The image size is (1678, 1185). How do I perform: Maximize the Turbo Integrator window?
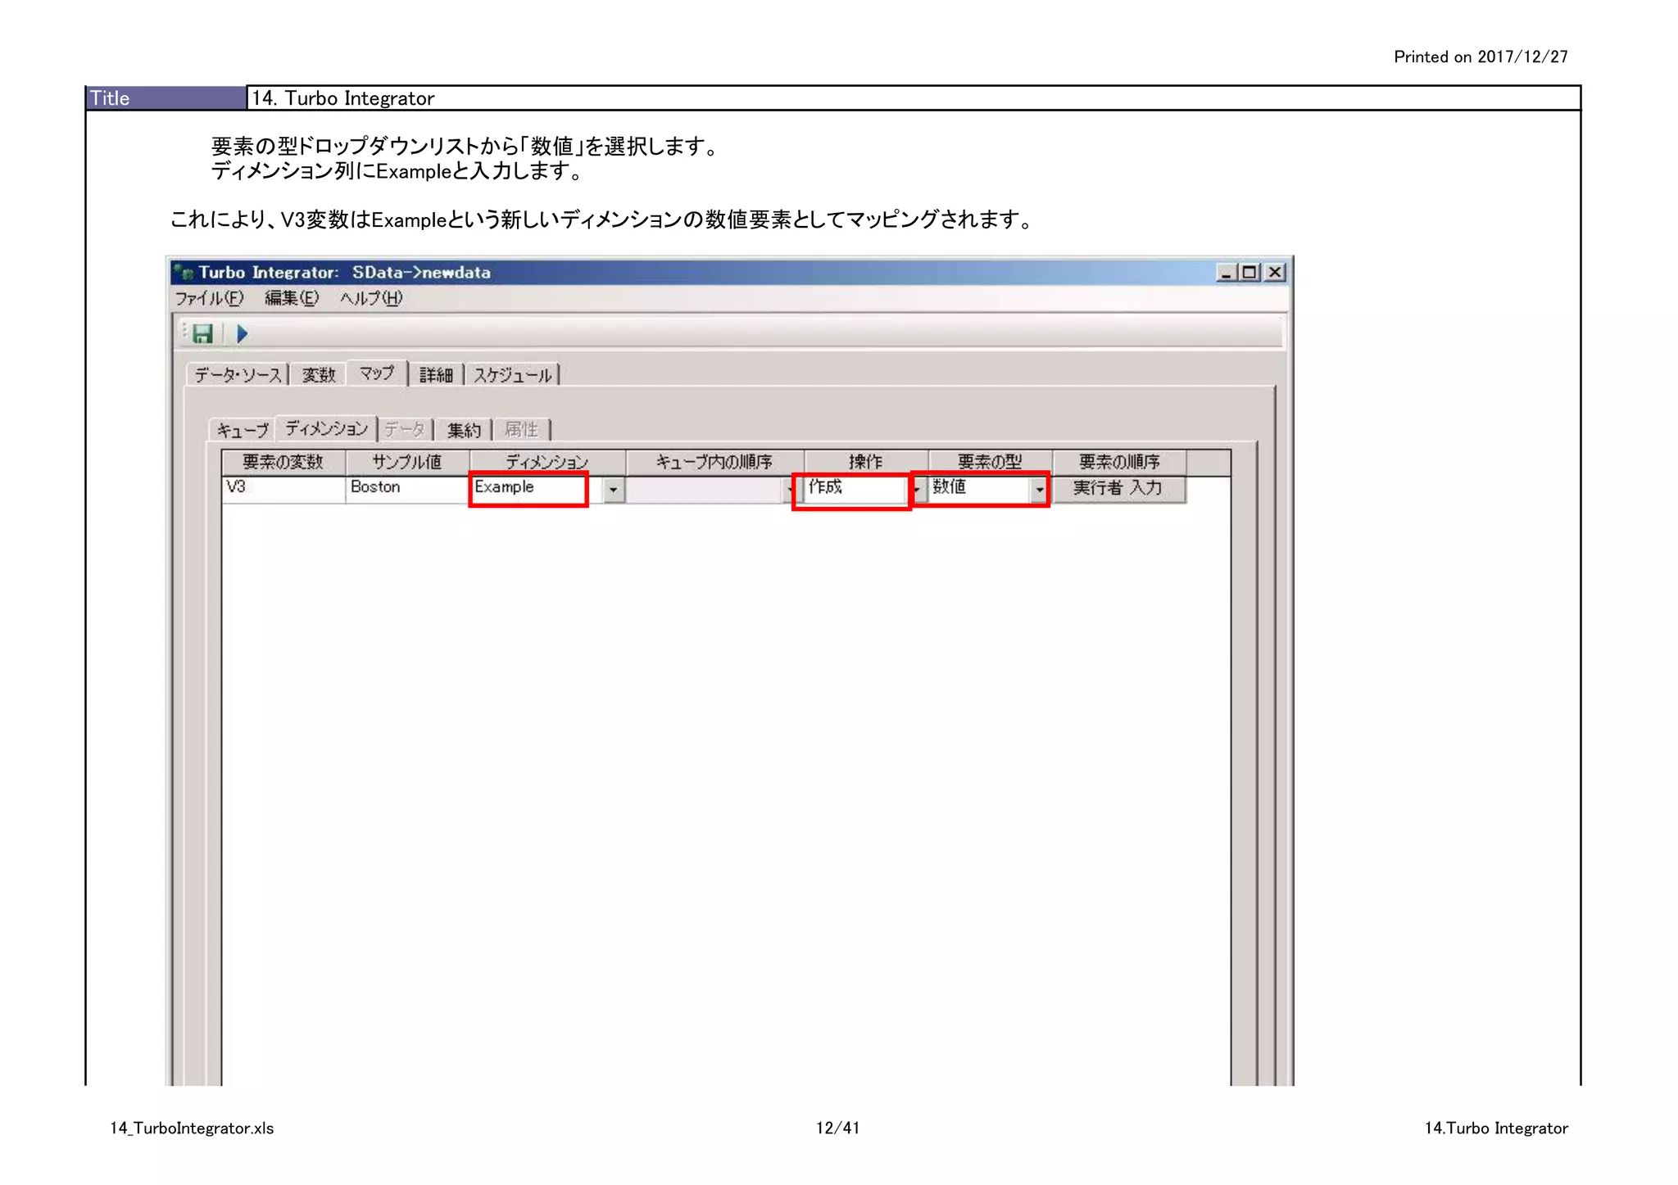(1249, 273)
